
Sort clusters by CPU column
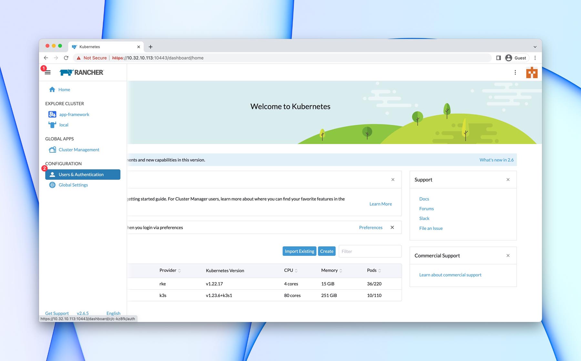290,270
